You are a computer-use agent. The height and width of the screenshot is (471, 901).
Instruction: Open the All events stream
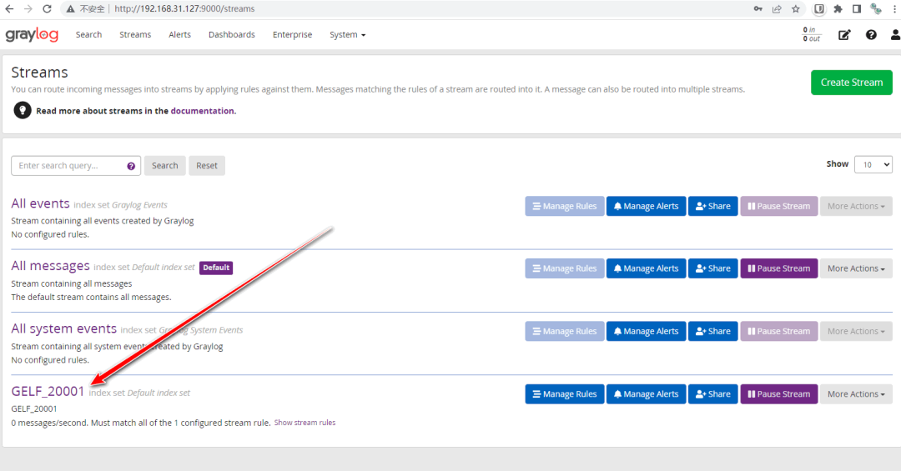tap(40, 203)
